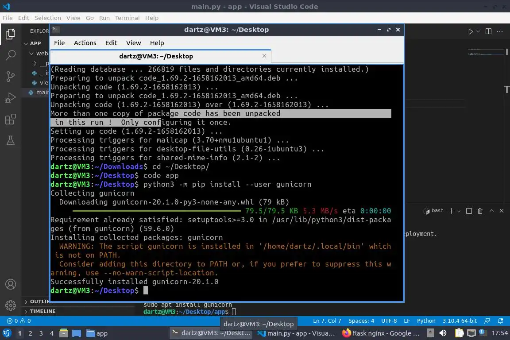Open the Explorer view in VS Code
510x340 pixels.
[11, 34]
